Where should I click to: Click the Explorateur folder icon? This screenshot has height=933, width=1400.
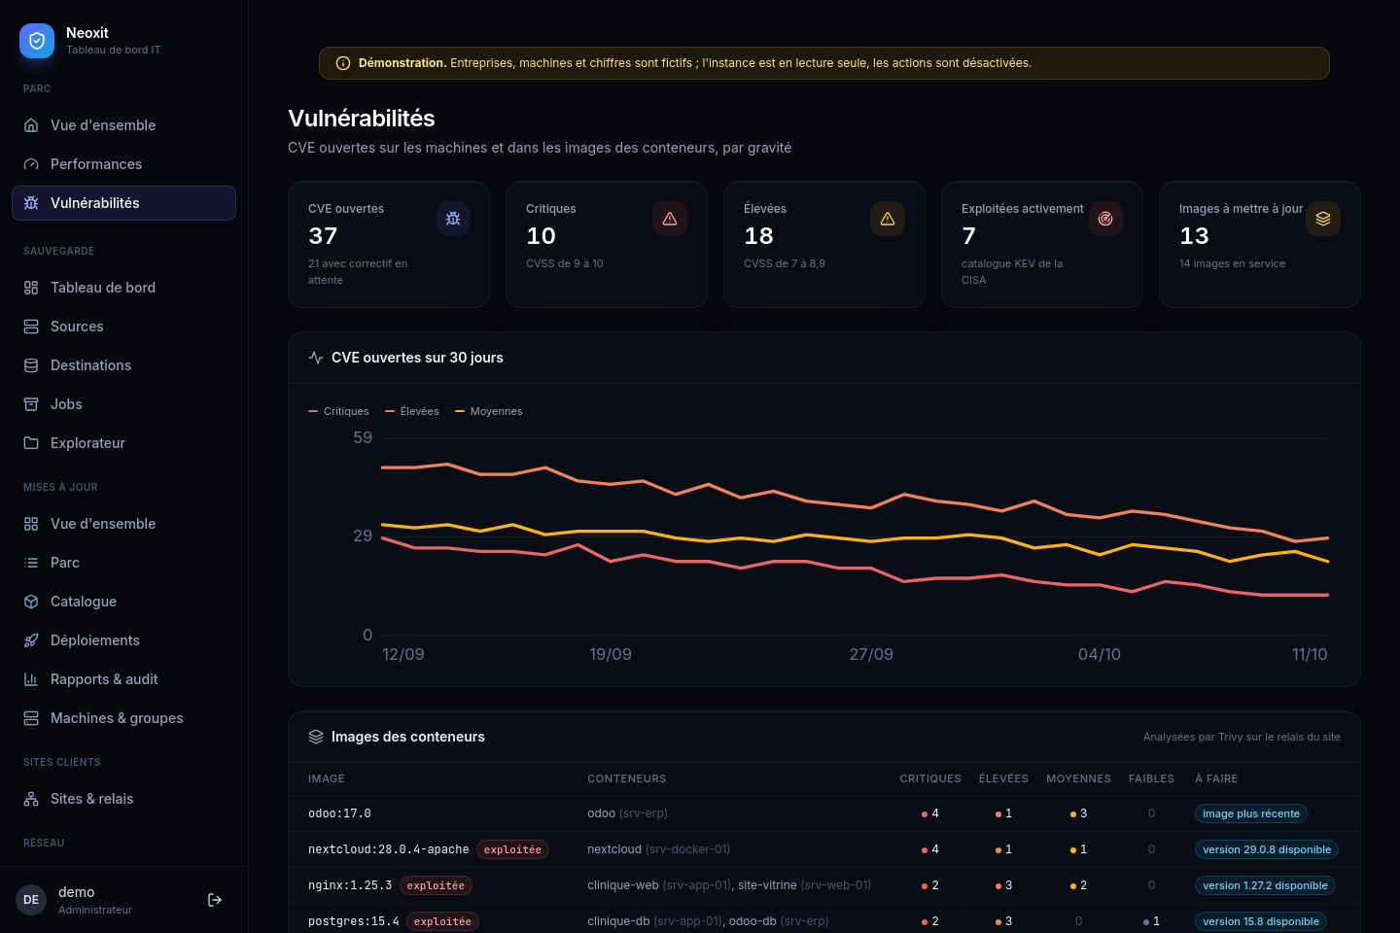pyautogui.click(x=31, y=443)
